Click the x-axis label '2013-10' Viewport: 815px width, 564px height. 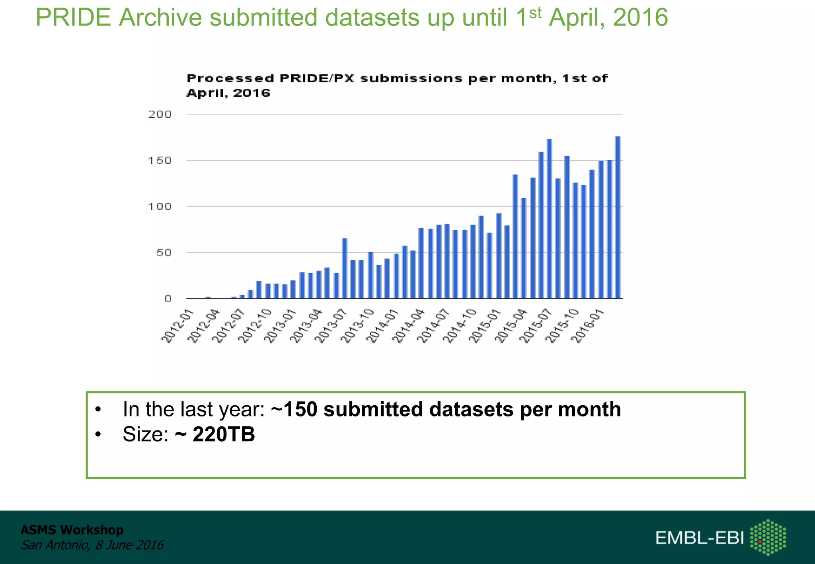[357, 325]
